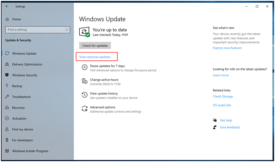Select Windows Update in the sidebar

(x=24, y=53)
